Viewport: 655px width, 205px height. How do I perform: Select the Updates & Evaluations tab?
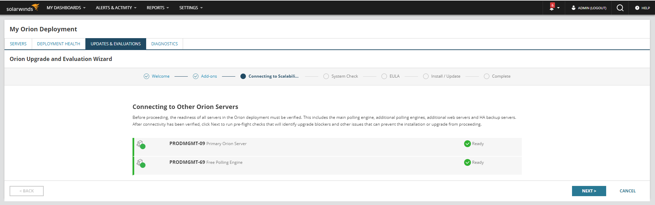coord(116,44)
